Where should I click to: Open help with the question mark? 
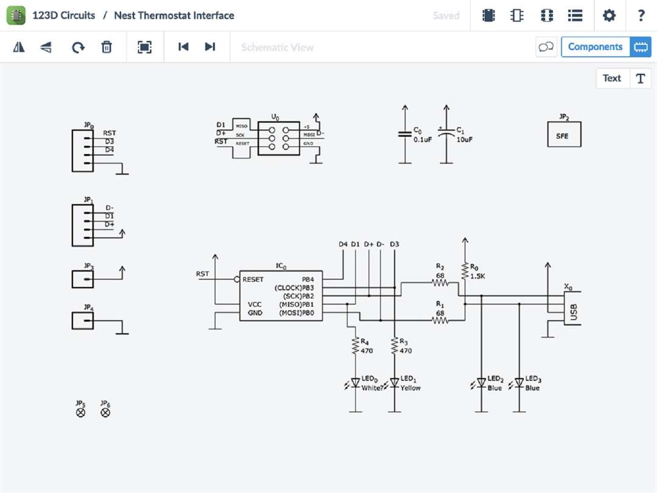(641, 16)
